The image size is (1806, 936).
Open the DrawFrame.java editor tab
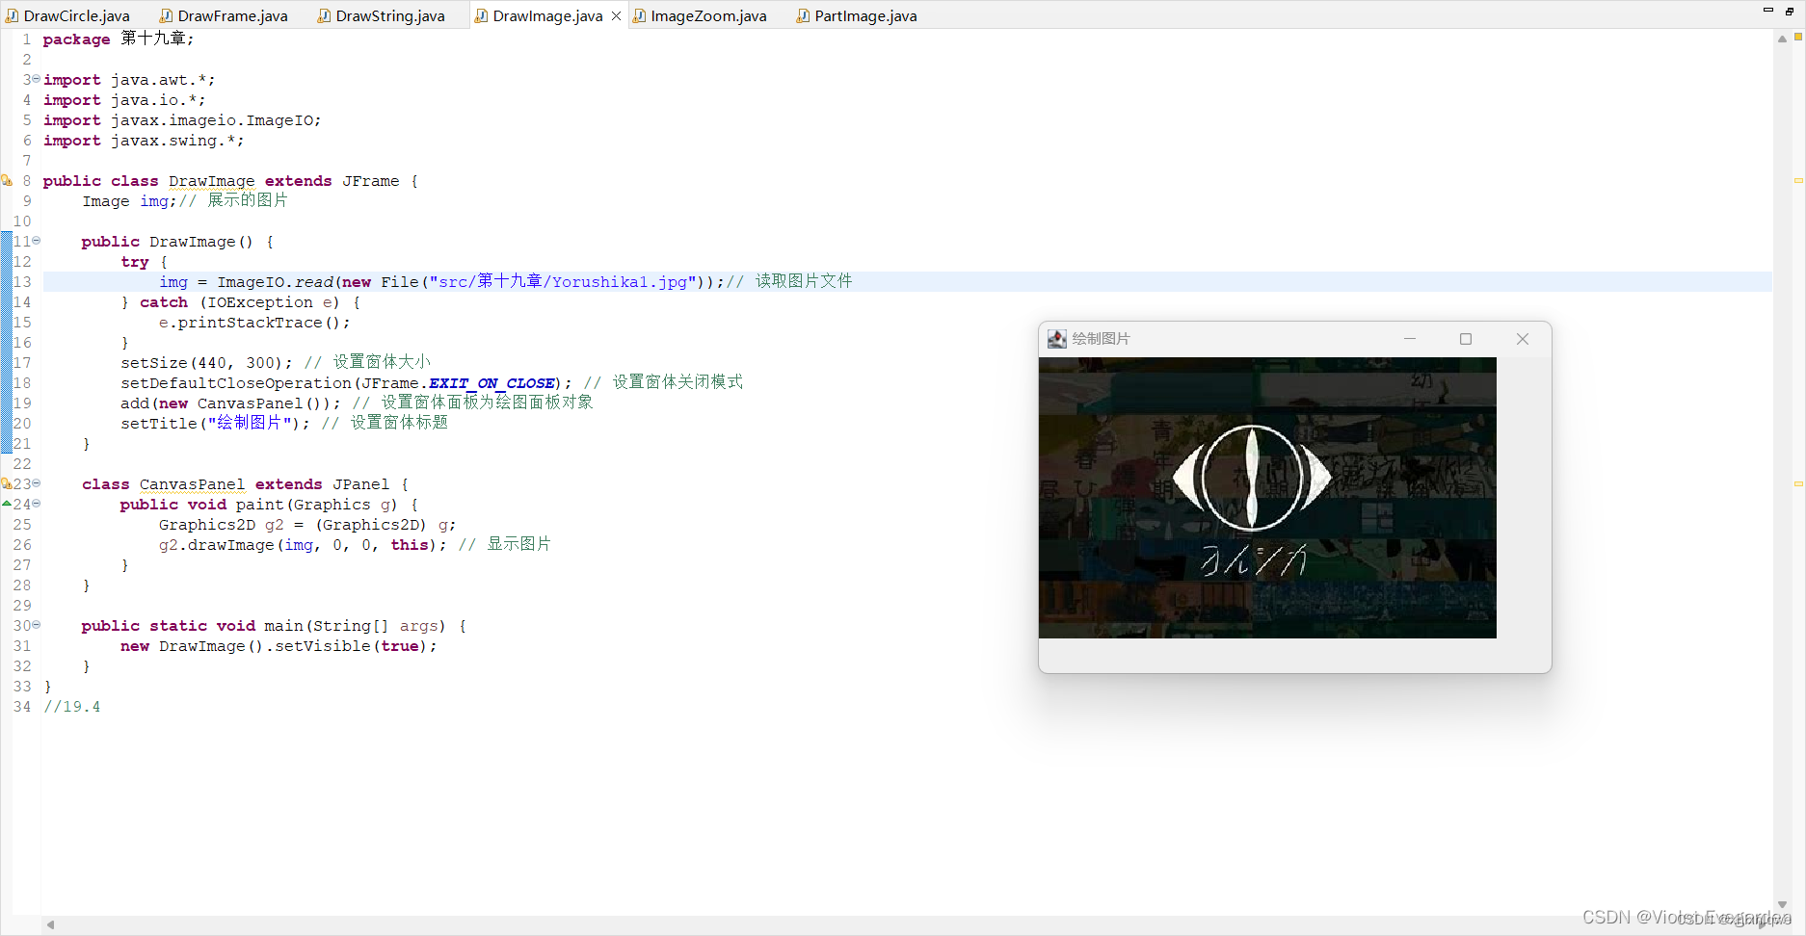click(x=224, y=15)
